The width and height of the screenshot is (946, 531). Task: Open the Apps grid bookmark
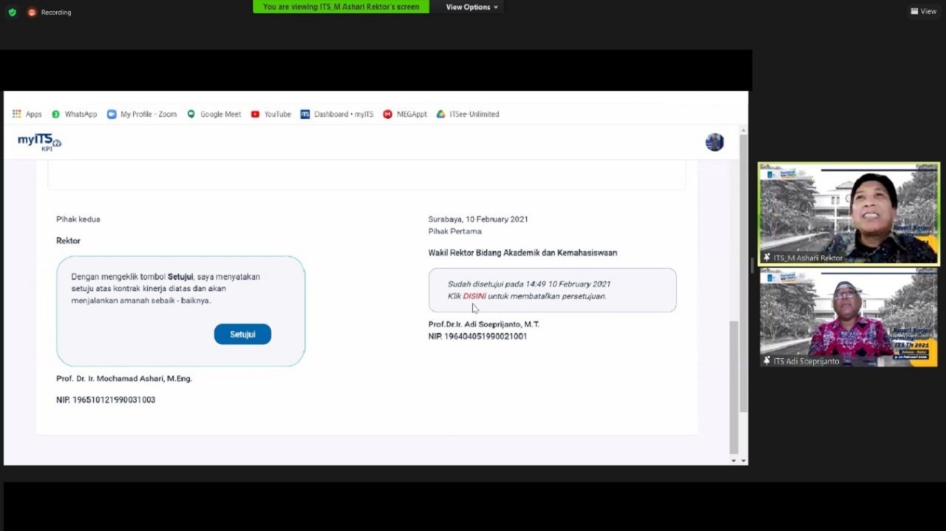27,114
